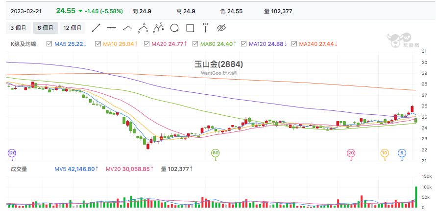This screenshot has height=212, width=436.
Task: Click the WantGoo 玩股網 subtitle text
Action: coord(218,73)
